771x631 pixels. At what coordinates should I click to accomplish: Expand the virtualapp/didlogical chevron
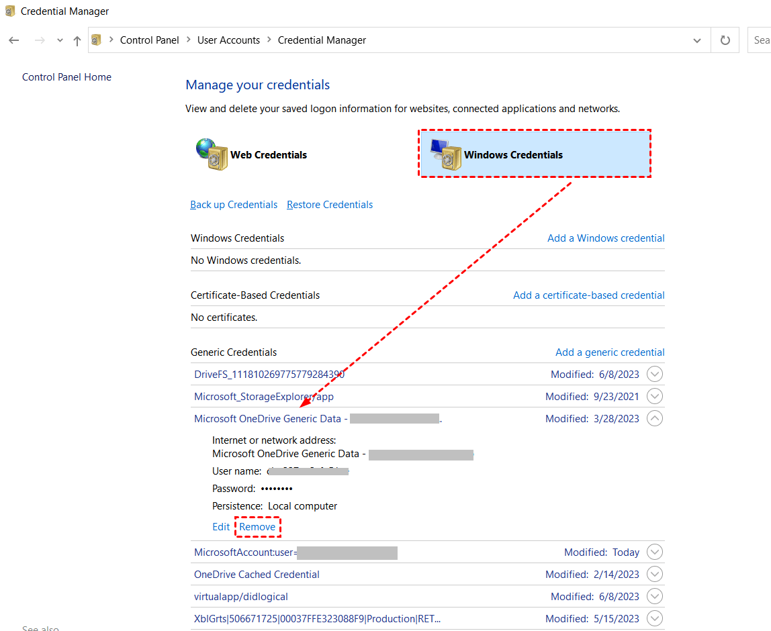654,596
